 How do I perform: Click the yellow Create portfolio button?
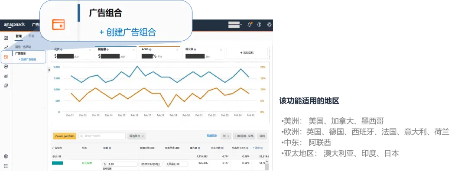65,136
